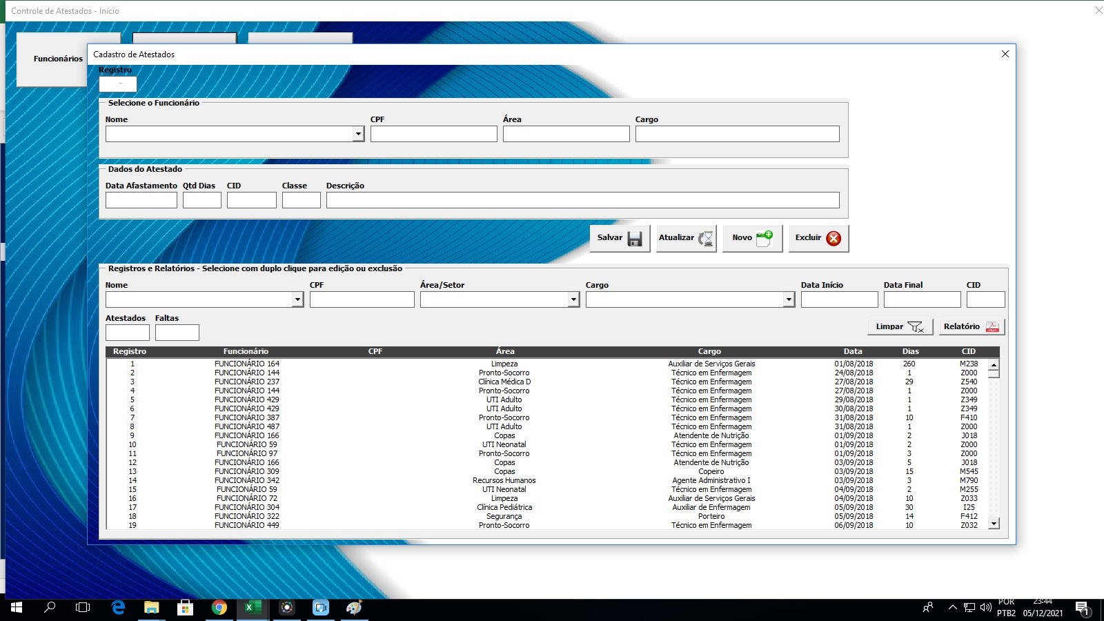The image size is (1104, 621).
Task: Open Excel from the taskbar
Action: tap(252, 607)
